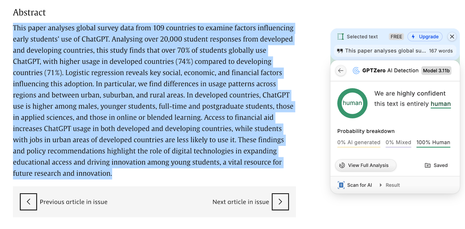Click the green human confidence ring
This screenshot has height=229, width=465.
pos(352,103)
